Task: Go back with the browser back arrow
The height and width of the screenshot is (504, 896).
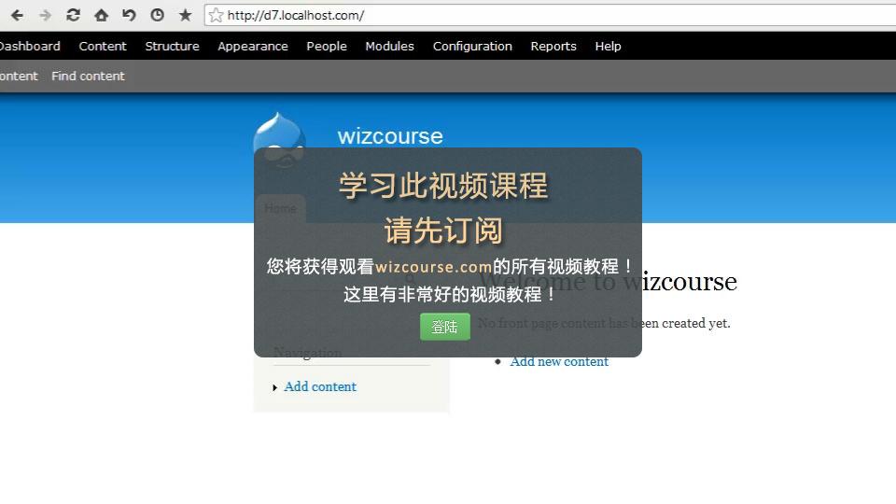Action: click(x=17, y=16)
